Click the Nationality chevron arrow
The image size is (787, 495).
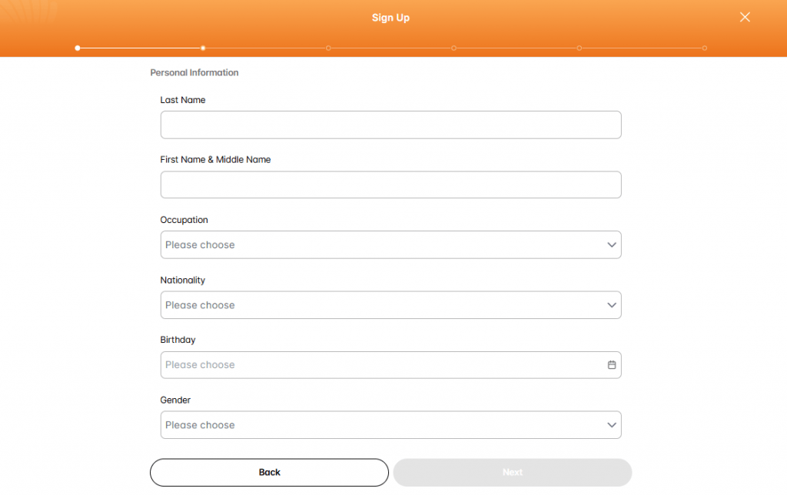[x=612, y=305]
